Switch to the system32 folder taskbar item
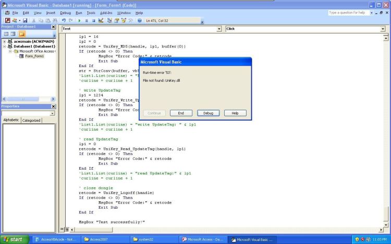The image size is (391, 244). 155,239
